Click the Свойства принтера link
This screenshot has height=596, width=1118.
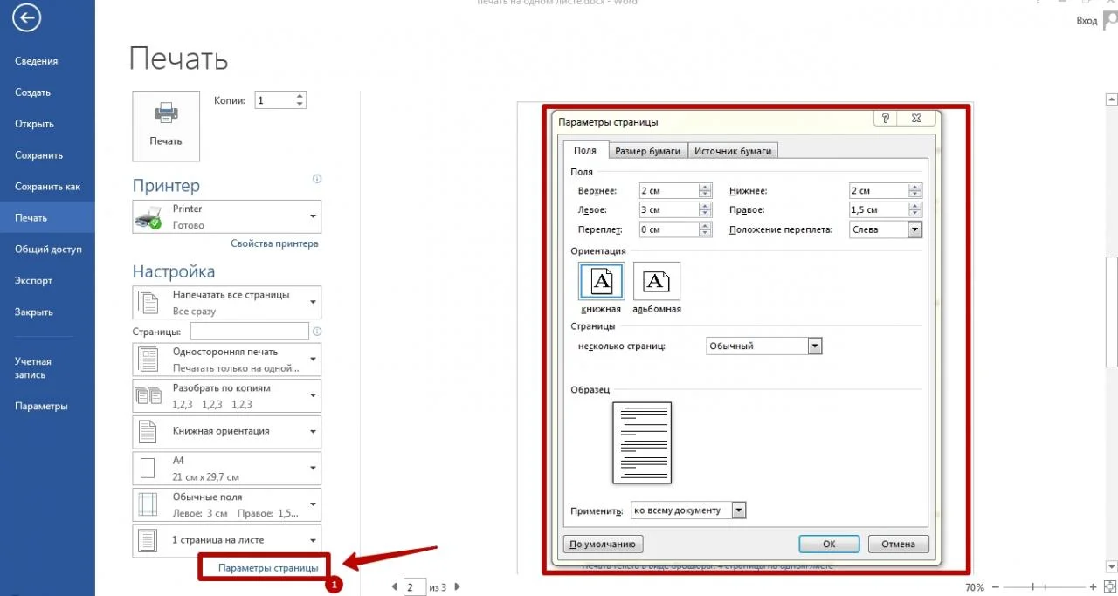(274, 244)
